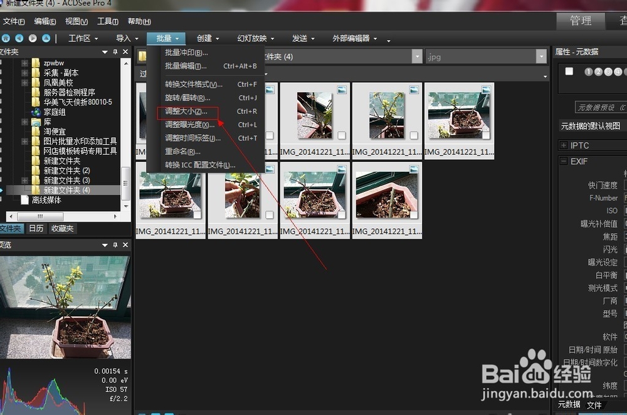Click the Back arrow navigation icon
This screenshot has height=415, width=627.
tap(19, 38)
